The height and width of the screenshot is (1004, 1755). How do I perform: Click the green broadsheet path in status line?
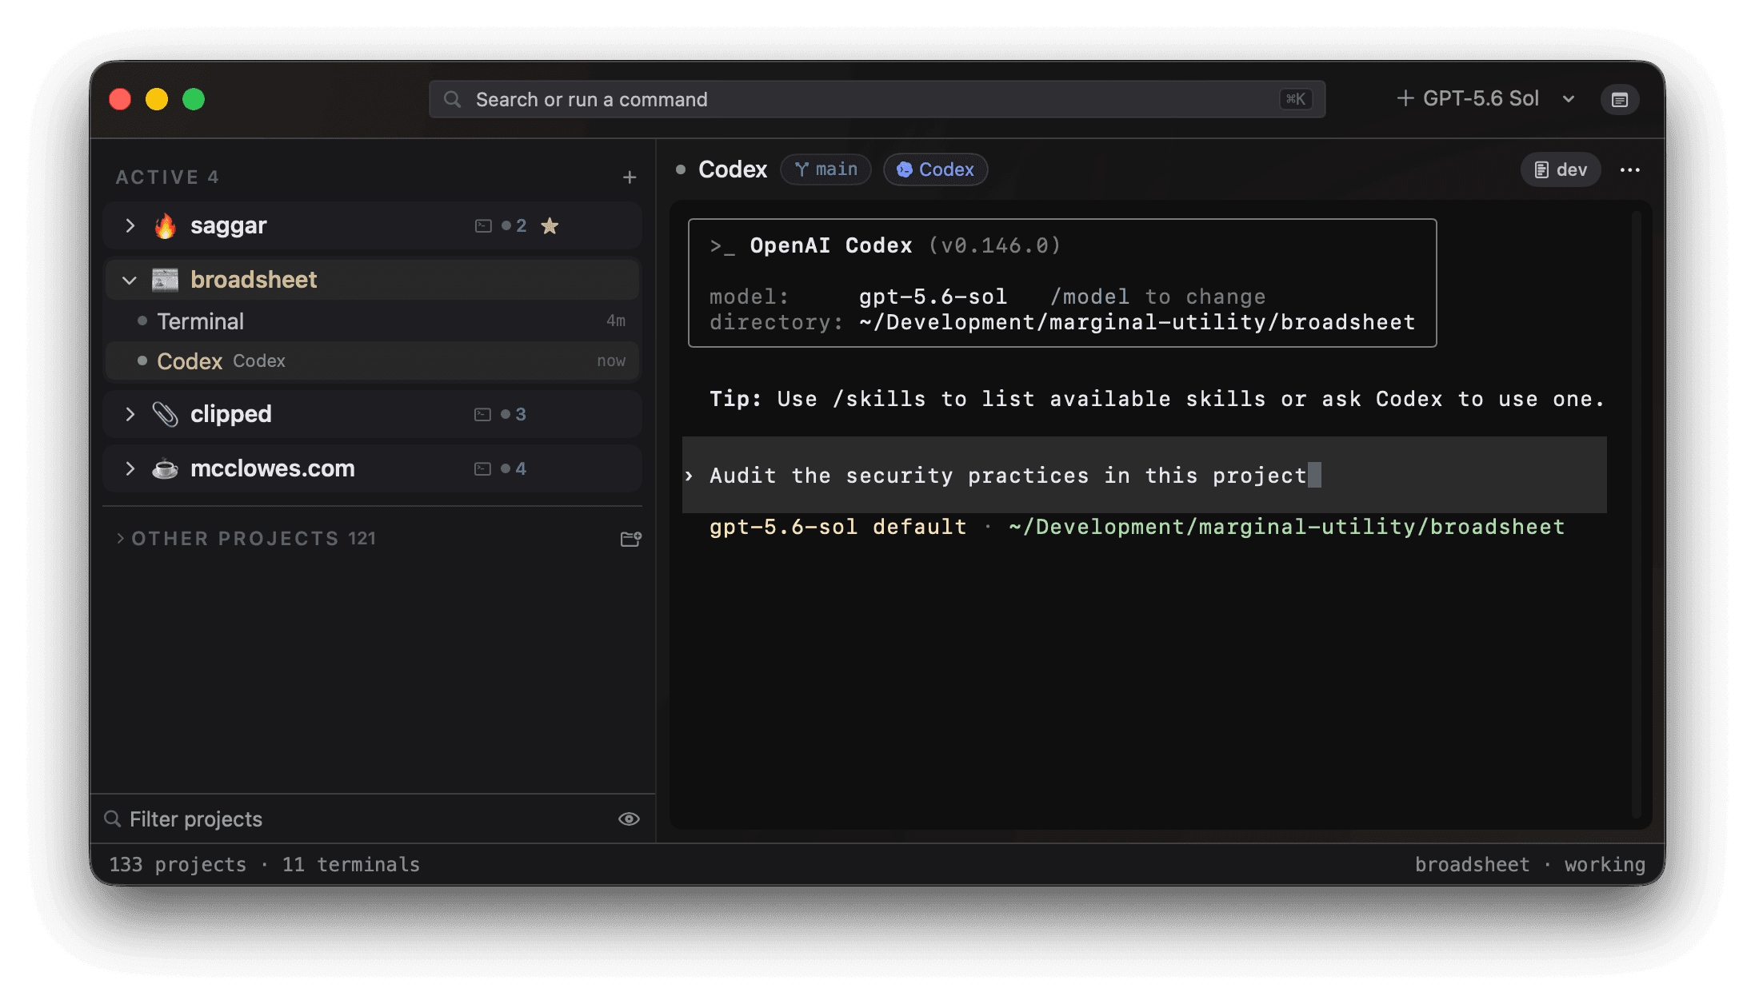pos(1287,527)
